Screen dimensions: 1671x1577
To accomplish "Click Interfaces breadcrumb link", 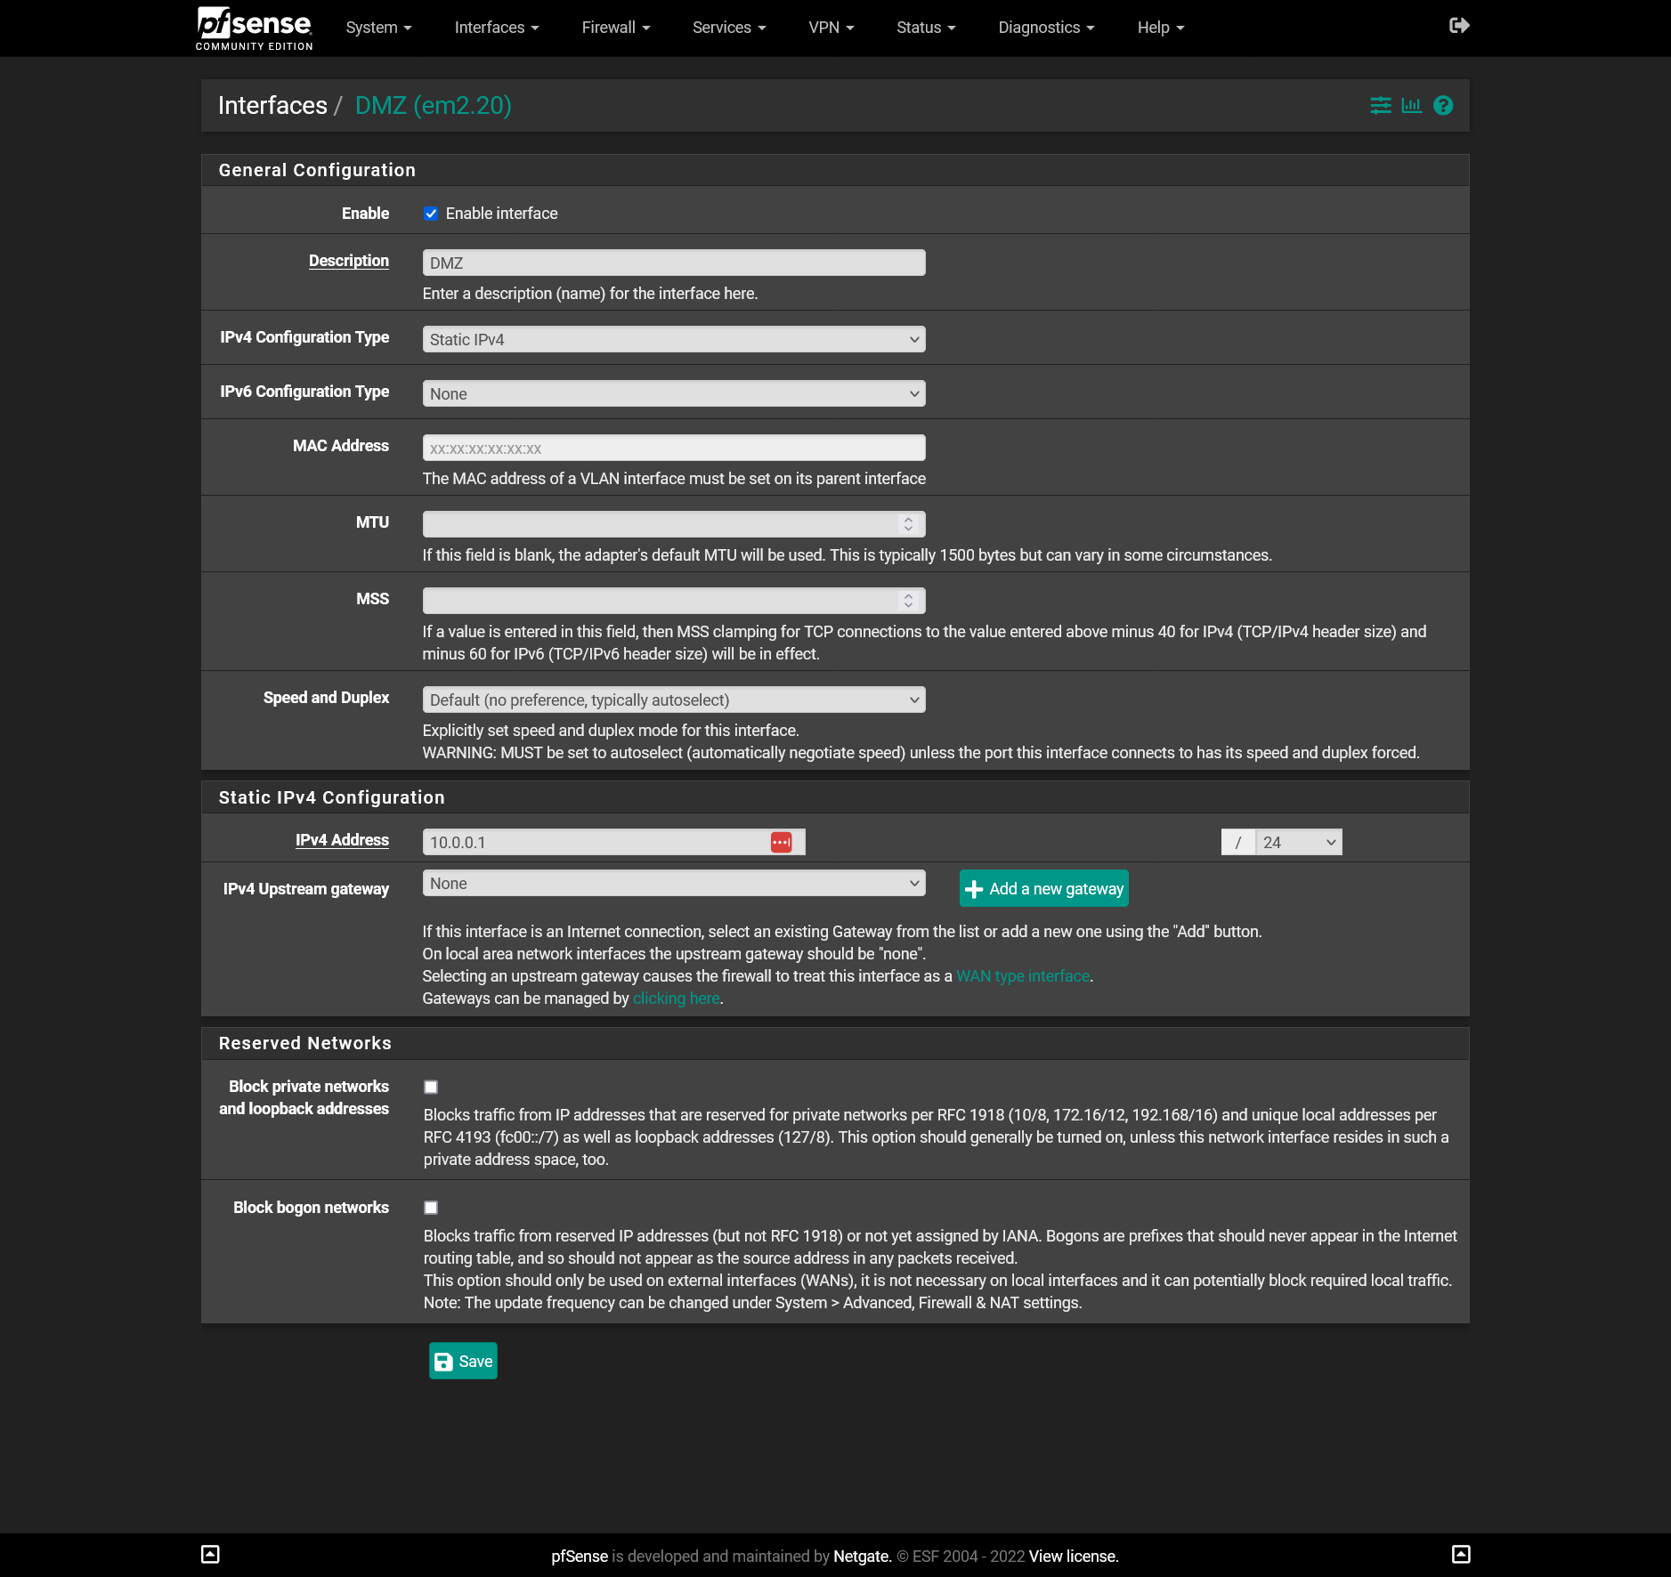I will pyautogui.click(x=272, y=106).
